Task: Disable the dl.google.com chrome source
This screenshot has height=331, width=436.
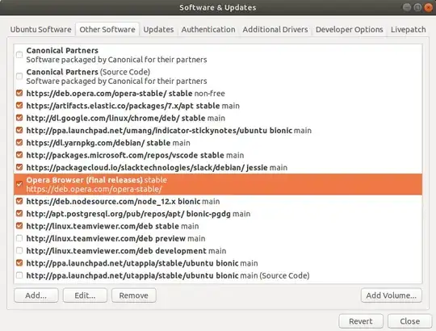Action: coord(19,118)
